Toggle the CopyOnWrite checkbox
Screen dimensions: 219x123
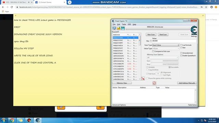pos(147,70)
